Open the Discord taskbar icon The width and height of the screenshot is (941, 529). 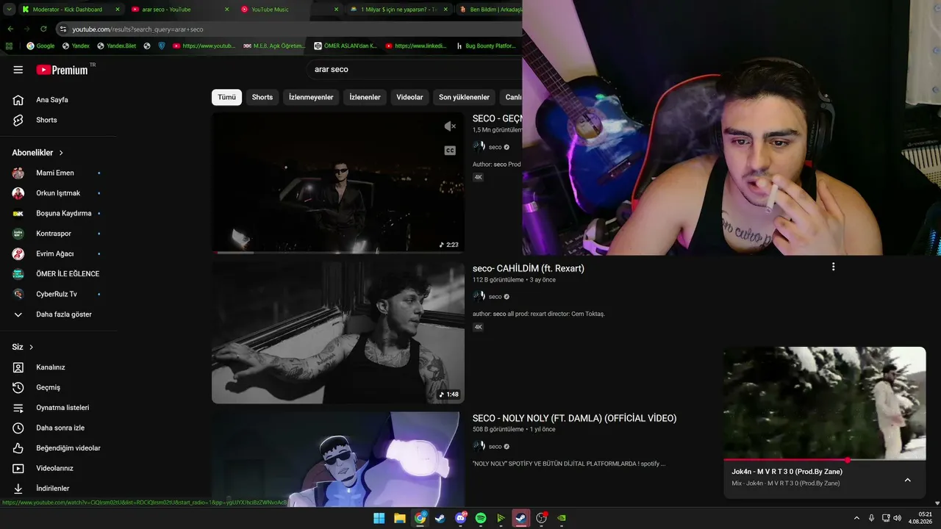click(x=461, y=518)
